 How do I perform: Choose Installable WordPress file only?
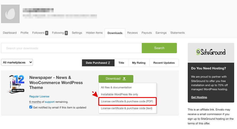coord(119,94)
